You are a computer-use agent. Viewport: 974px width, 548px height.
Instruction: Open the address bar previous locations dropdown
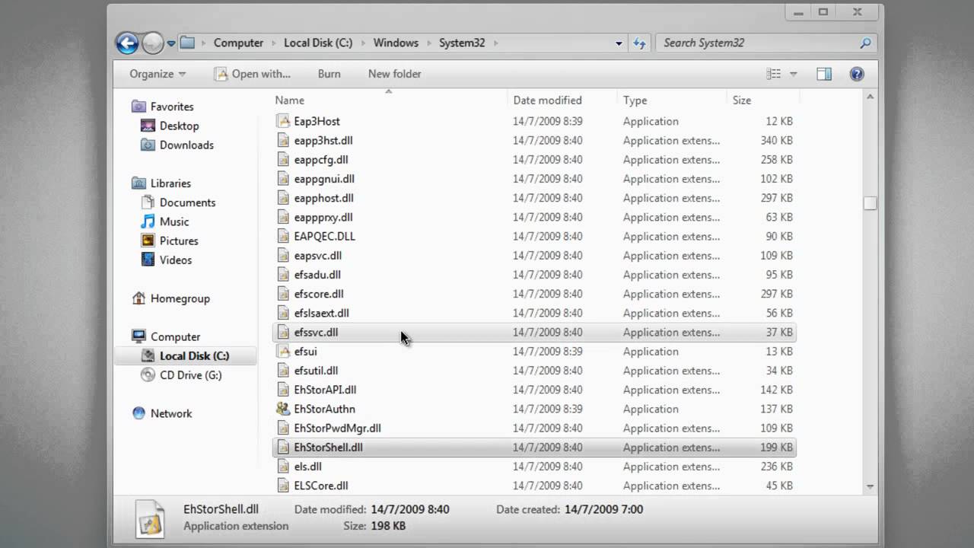[619, 43]
